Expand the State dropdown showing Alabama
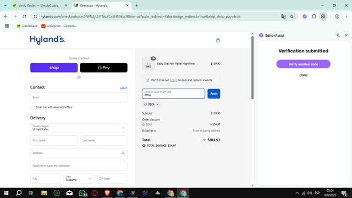 point(79,179)
